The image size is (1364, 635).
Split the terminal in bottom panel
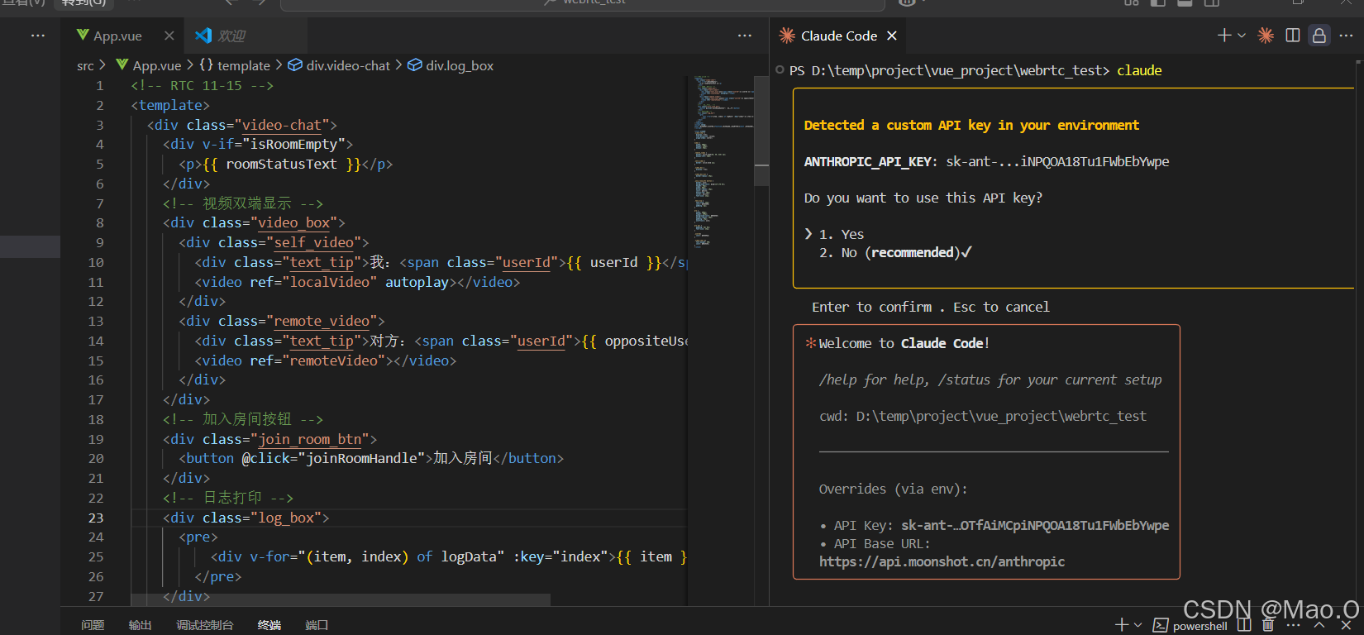pyautogui.click(x=1244, y=625)
